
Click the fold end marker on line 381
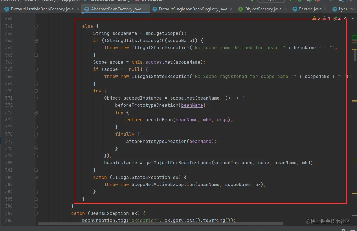(36, 170)
